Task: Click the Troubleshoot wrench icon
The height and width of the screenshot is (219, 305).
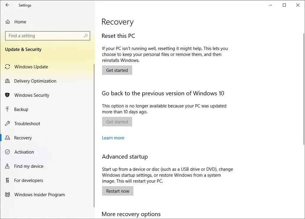Action: tap(8, 124)
